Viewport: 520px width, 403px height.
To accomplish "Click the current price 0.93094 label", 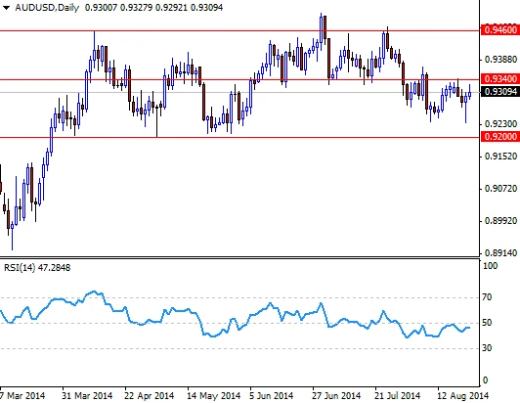I will (x=500, y=91).
